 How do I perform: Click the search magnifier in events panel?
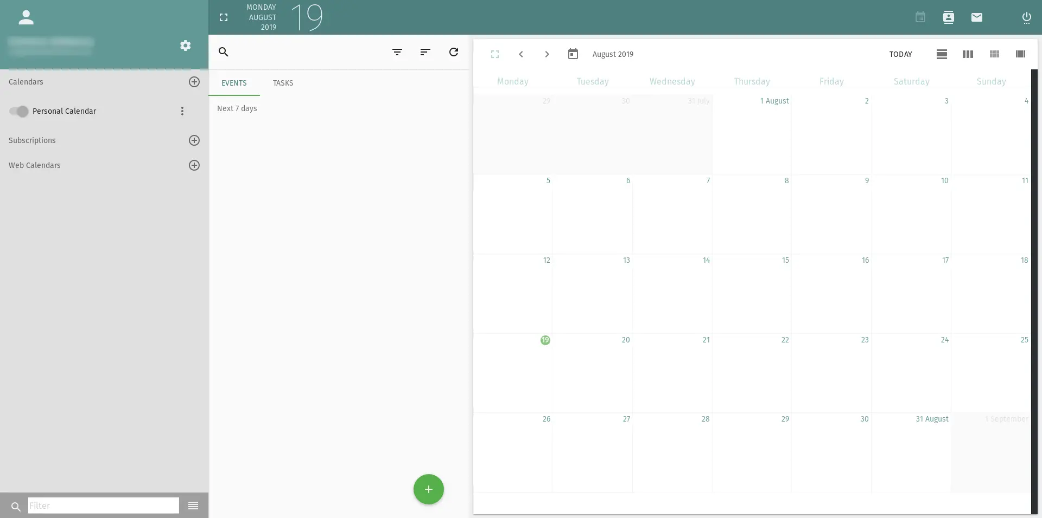pos(223,52)
